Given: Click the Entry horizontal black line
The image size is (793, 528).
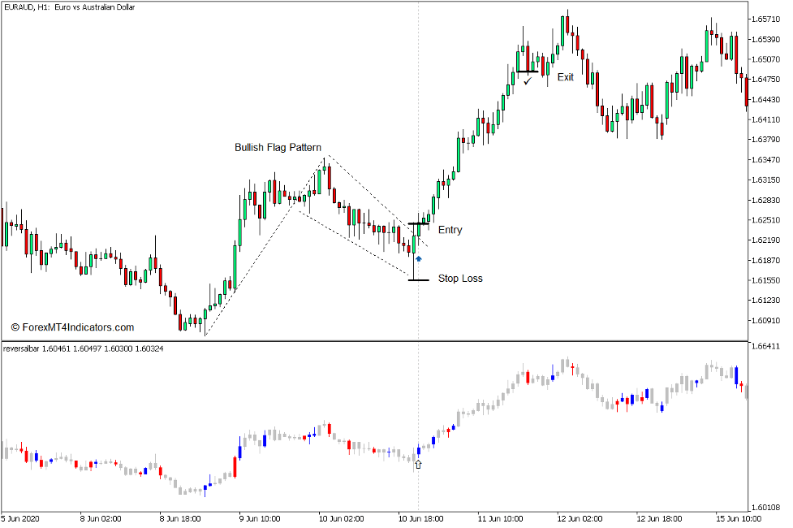Looking at the screenshot, I should pyautogui.click(x=418, y=225).
